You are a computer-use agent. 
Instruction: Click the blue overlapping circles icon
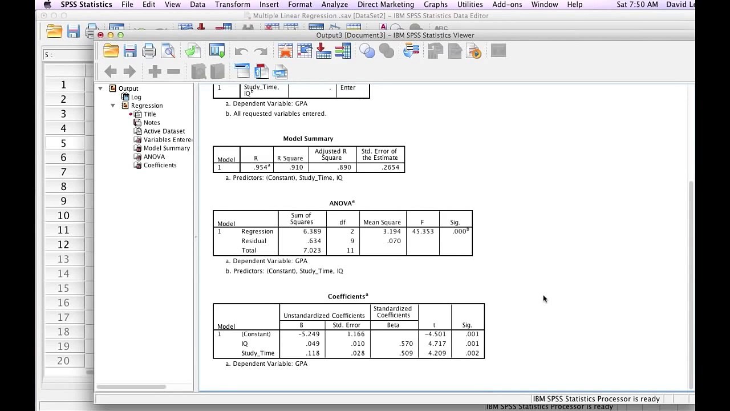tap(367, 51)
